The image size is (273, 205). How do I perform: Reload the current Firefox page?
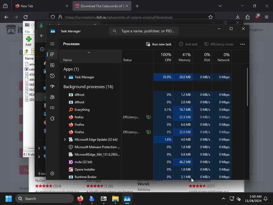tap(26, 17)
